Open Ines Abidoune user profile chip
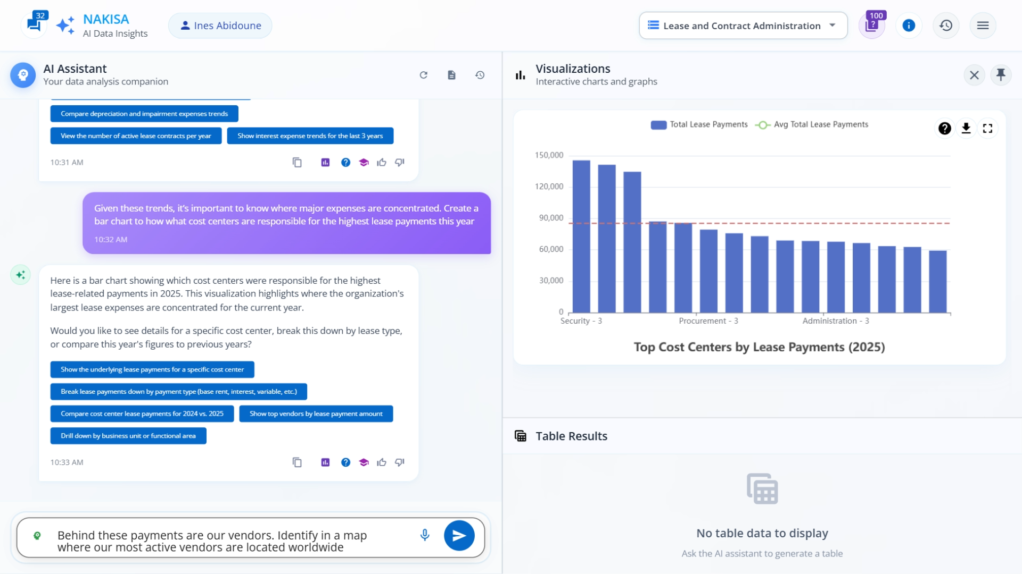Screen dimensions: 1022x574 click(220, 26)
